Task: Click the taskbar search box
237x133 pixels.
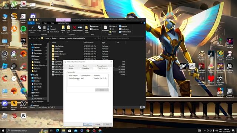Action: point(27,130)
